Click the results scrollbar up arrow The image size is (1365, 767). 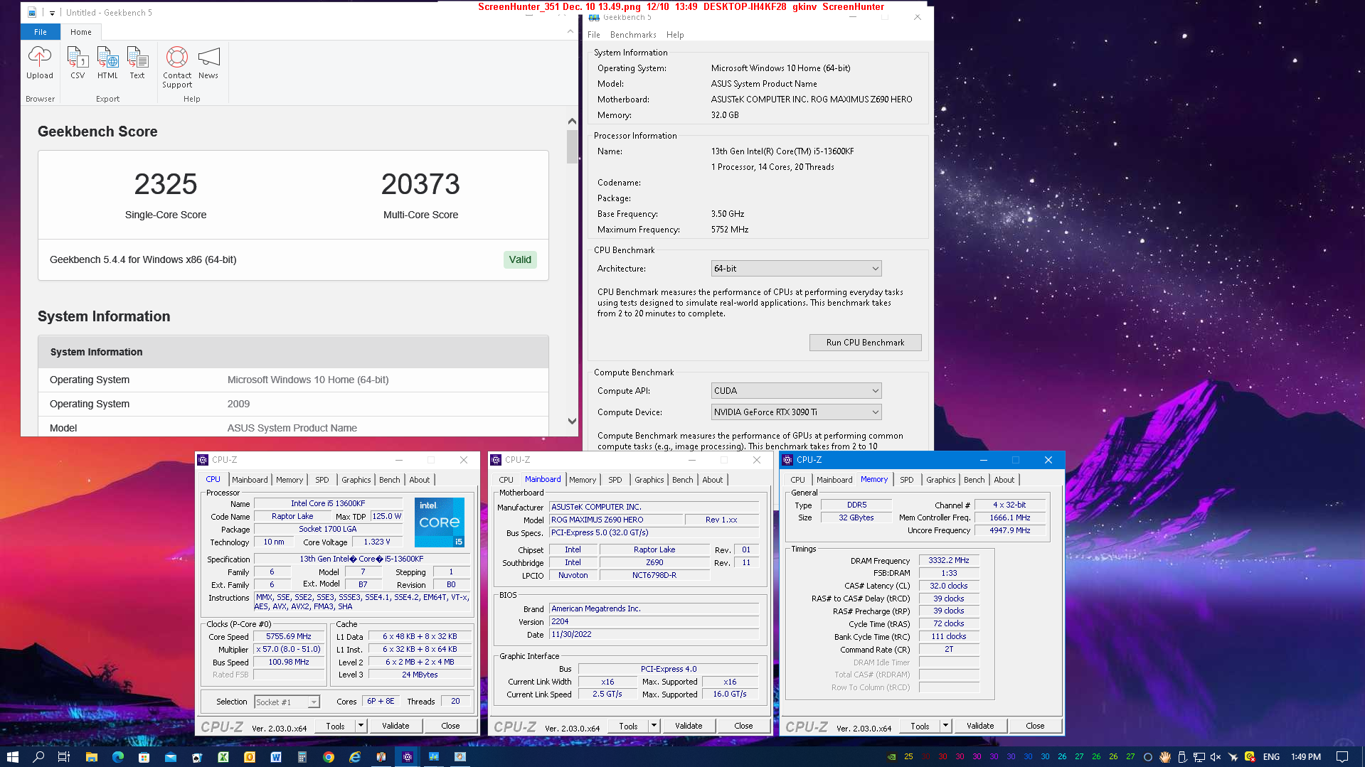(x=572, y=121)
